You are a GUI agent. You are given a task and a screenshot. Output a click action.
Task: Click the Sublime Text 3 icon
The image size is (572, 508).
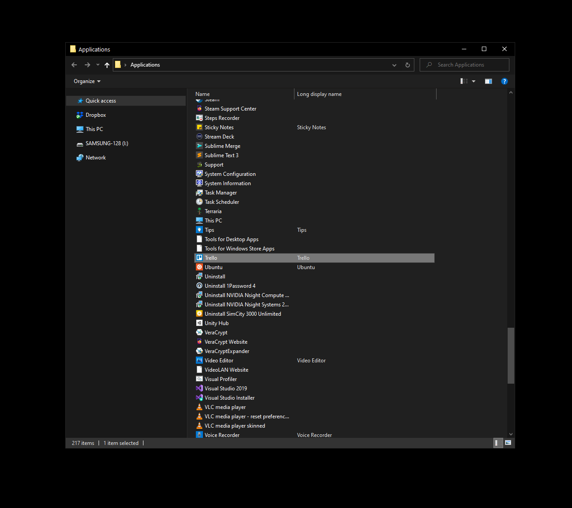pos(199,155)
